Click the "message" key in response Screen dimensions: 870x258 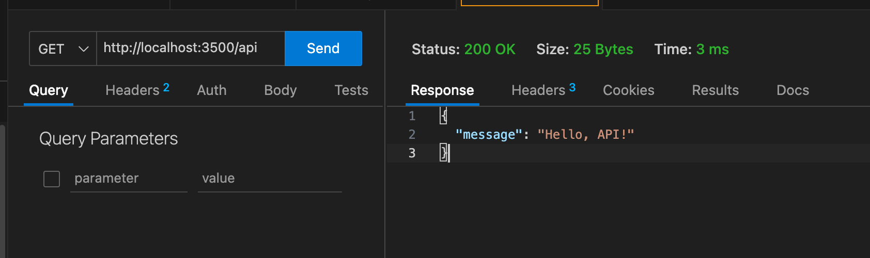(489, 135)
